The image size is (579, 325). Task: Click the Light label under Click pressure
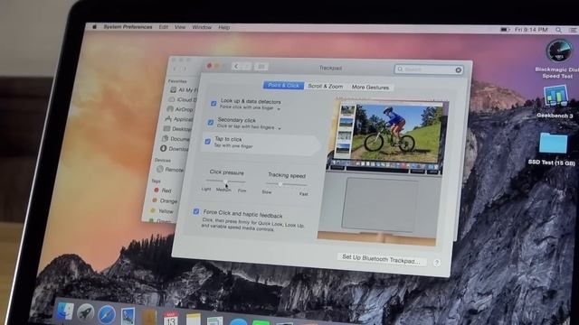[x=206, y=189]
